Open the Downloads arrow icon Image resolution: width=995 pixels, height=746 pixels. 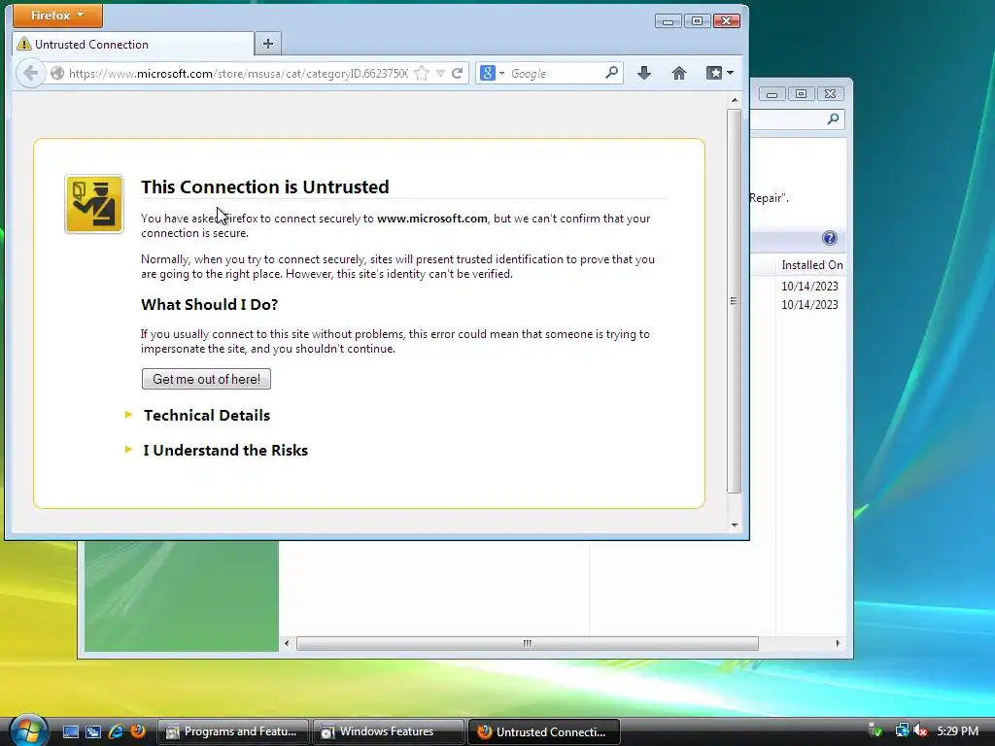[x=644, y=73]
